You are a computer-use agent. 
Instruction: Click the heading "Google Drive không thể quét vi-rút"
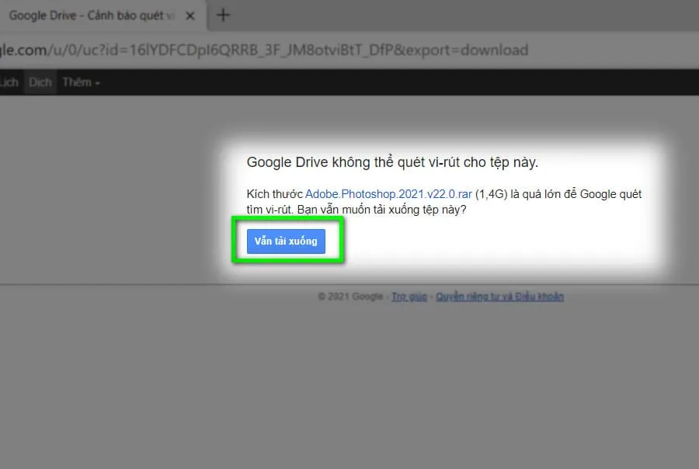(x=392, y=162)
